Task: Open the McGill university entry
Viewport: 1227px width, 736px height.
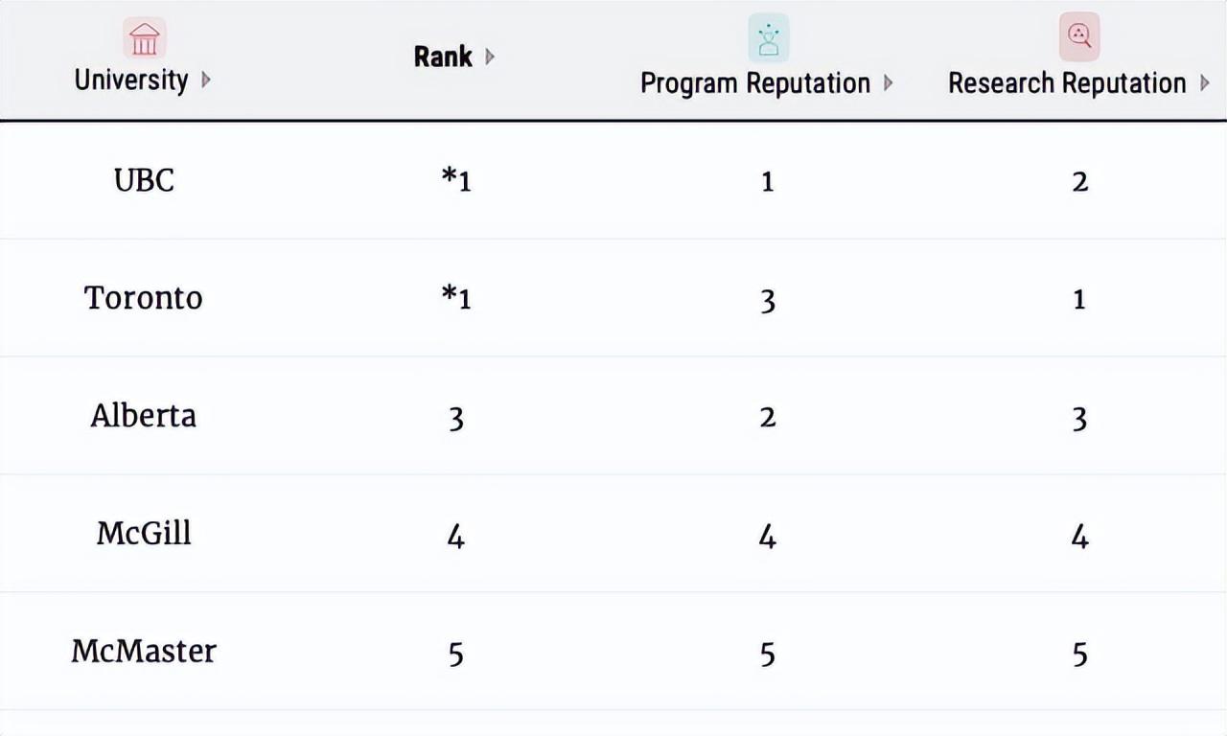Action: tap(144, 534)
